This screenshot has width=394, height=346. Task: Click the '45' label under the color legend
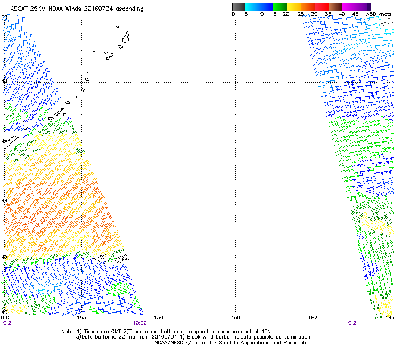(355, 14)
